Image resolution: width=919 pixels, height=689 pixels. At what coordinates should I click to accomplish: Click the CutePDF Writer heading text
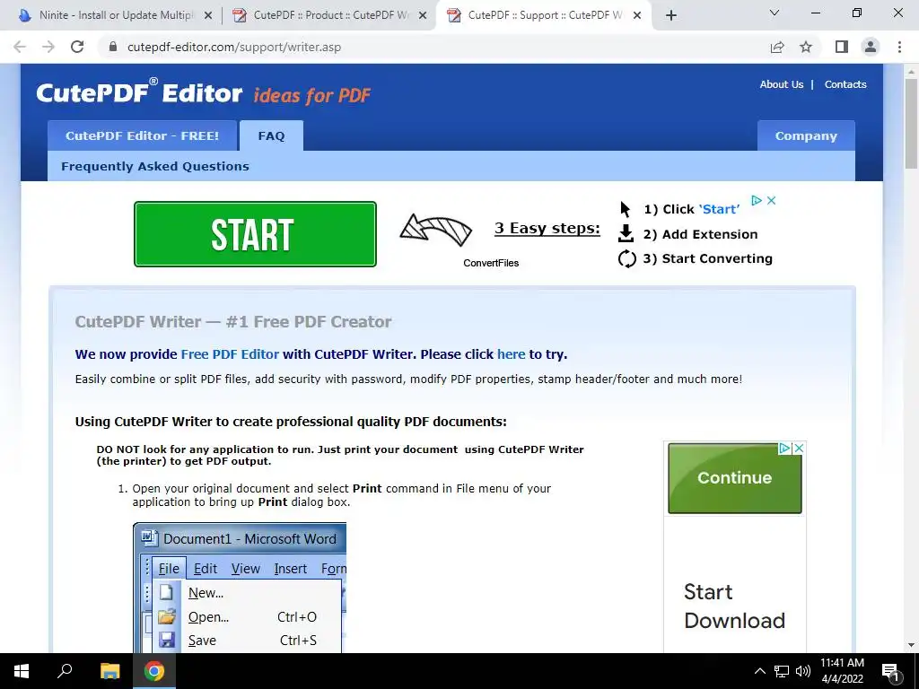[233, 322]
